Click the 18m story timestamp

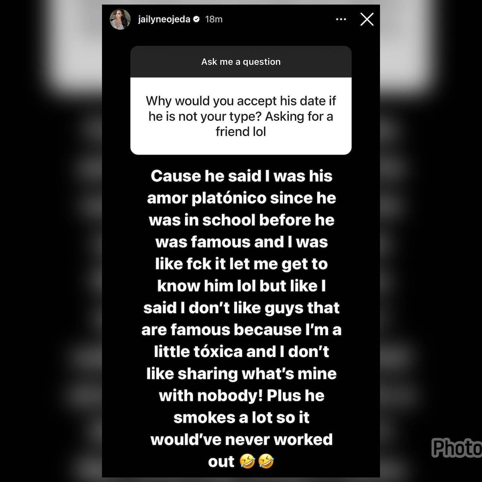(214, 19)
